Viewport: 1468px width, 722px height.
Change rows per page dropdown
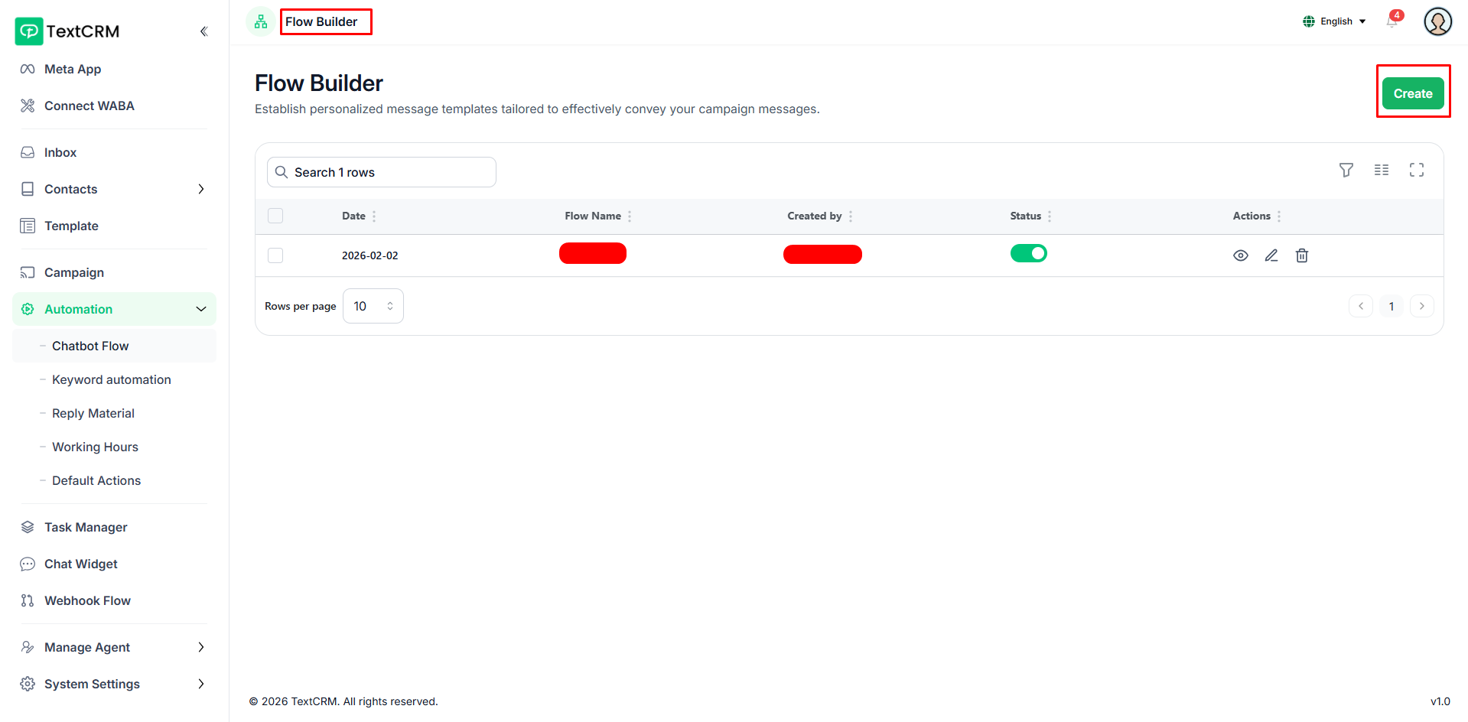373,306
